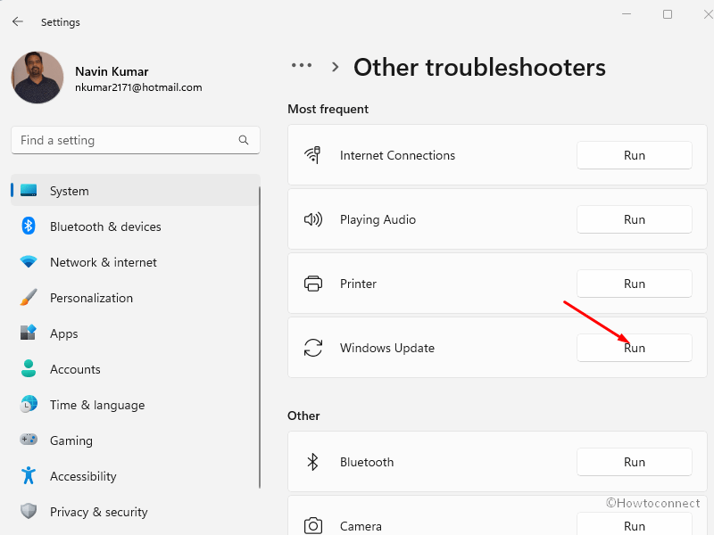Open Network & internet settings
714x535 pixels.
tap(136, 262)
